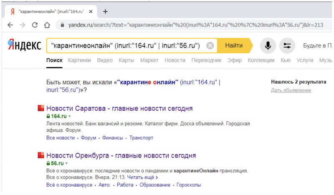The height and width of the screenshot is (195, 334).
Task: Open the Карты tab
Action: click(127, 60)
